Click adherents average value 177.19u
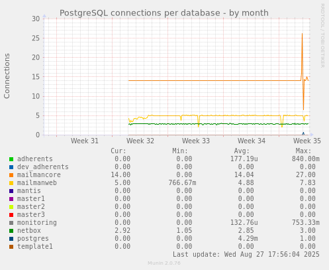 244,159
